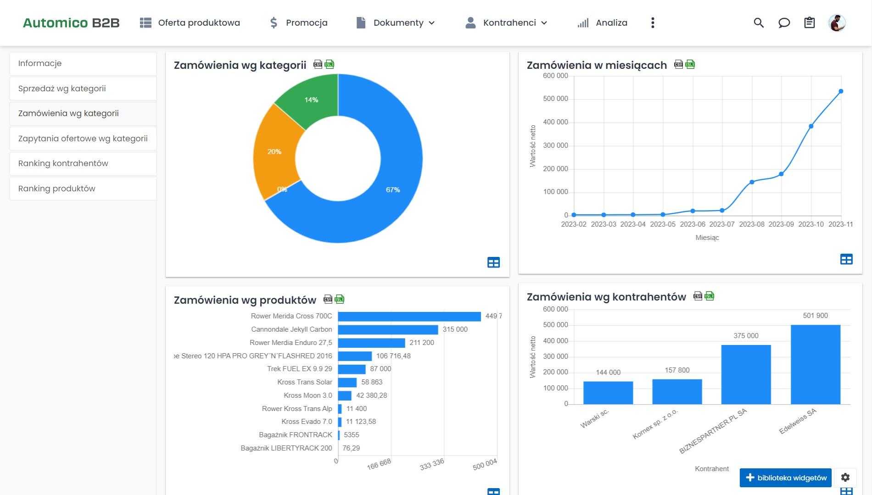
Task: Click the biblioteka widgetów button
Action: [786, 478]
